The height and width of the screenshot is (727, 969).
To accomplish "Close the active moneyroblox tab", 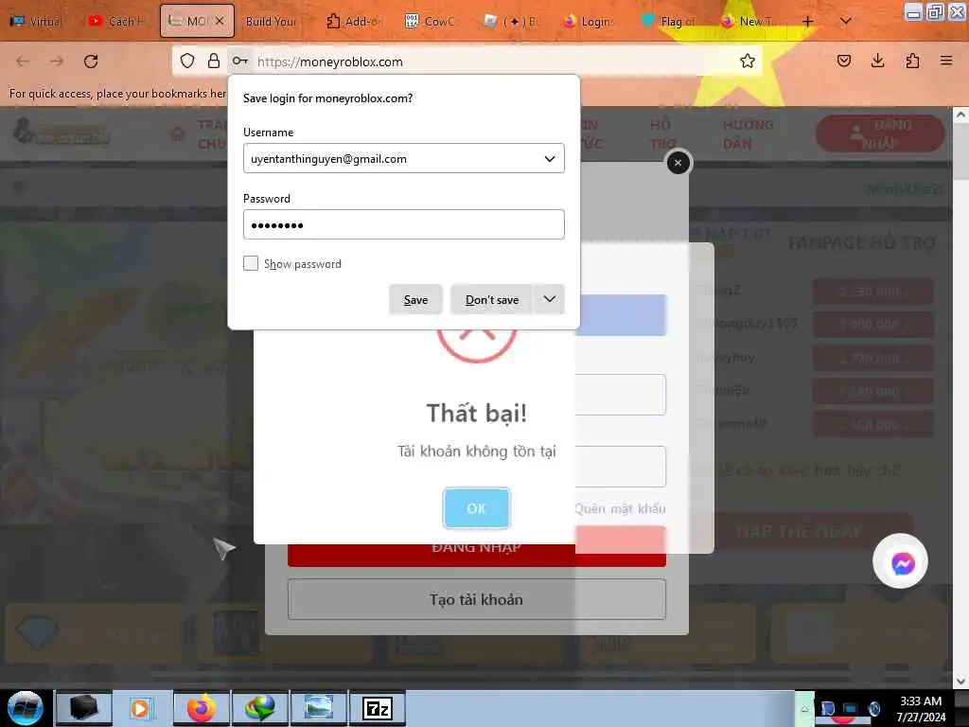I will click(220, 21).
